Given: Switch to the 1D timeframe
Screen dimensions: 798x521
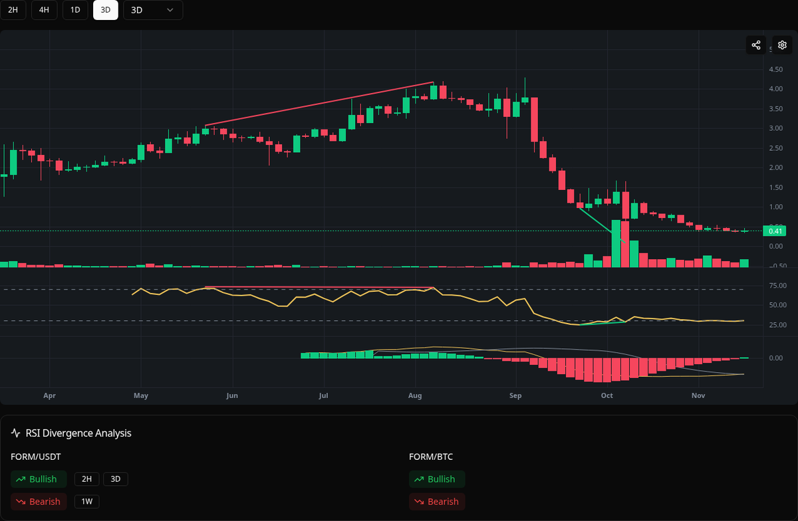Looking at the screenshot, I should (x=74, y=10).
